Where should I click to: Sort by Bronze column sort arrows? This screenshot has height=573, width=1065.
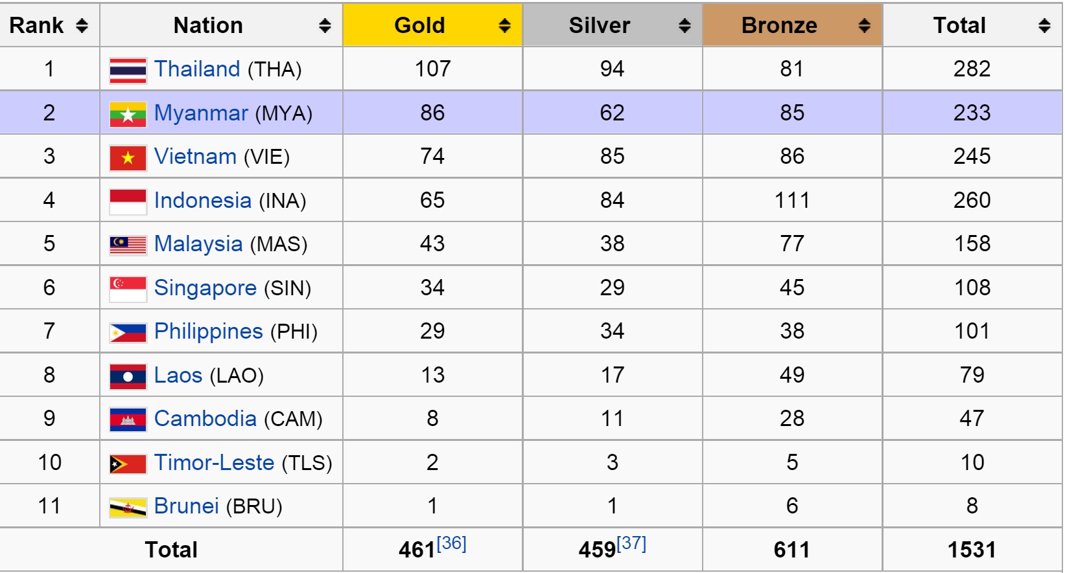coord(864,25)
